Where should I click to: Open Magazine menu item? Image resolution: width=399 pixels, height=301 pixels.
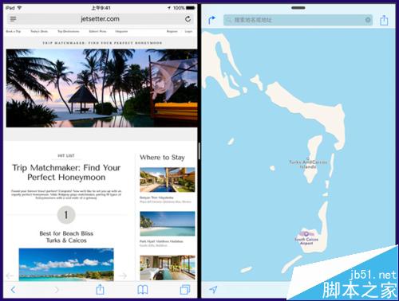121,31
